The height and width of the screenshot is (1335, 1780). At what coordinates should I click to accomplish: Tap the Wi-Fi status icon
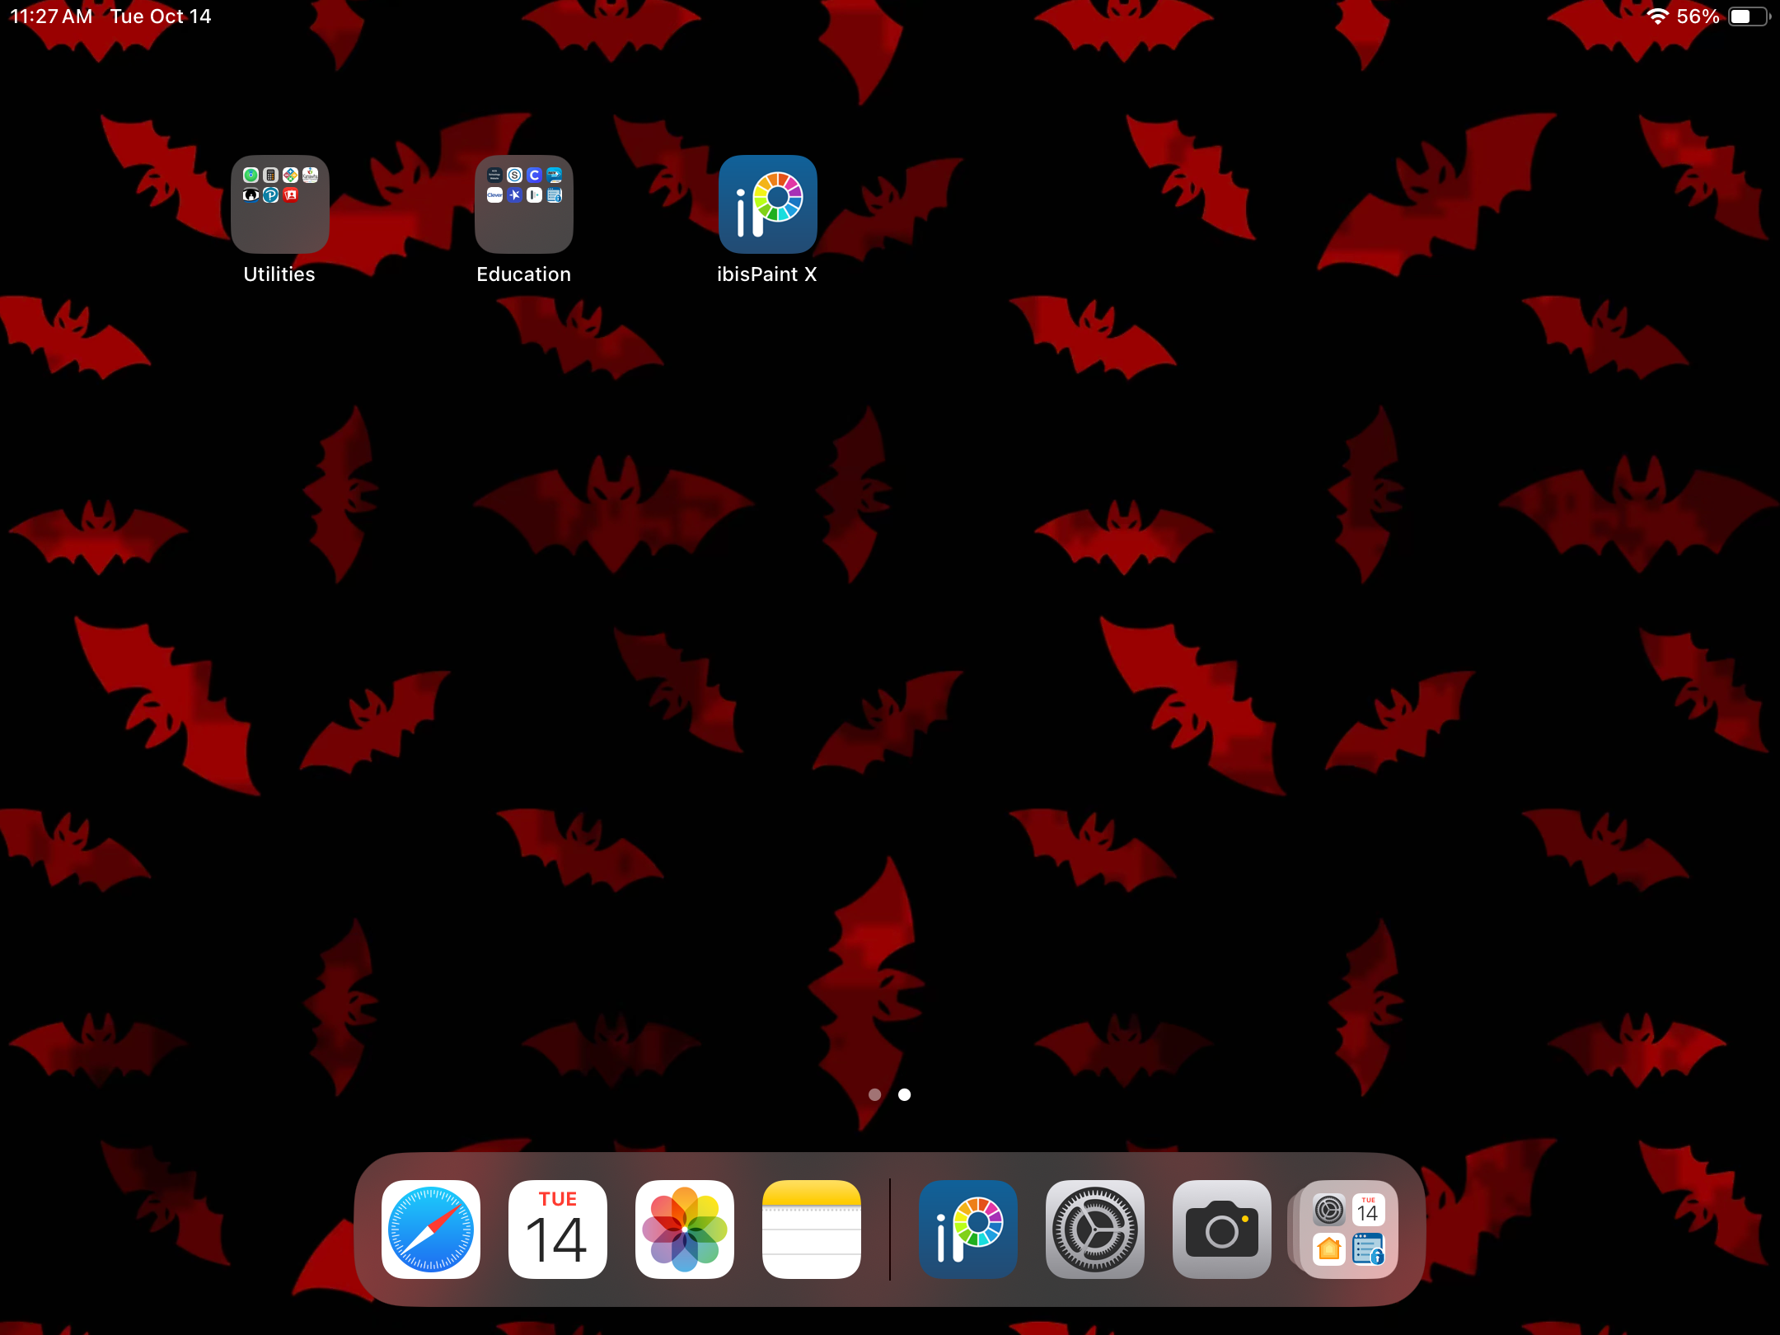click(x=1657, y=16)
